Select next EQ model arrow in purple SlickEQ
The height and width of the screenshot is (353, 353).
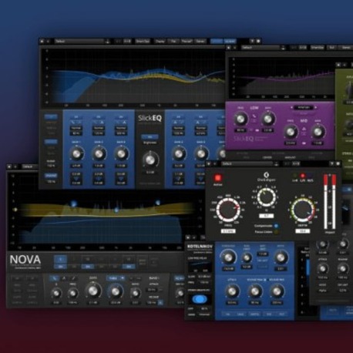(x=315, y=107)
